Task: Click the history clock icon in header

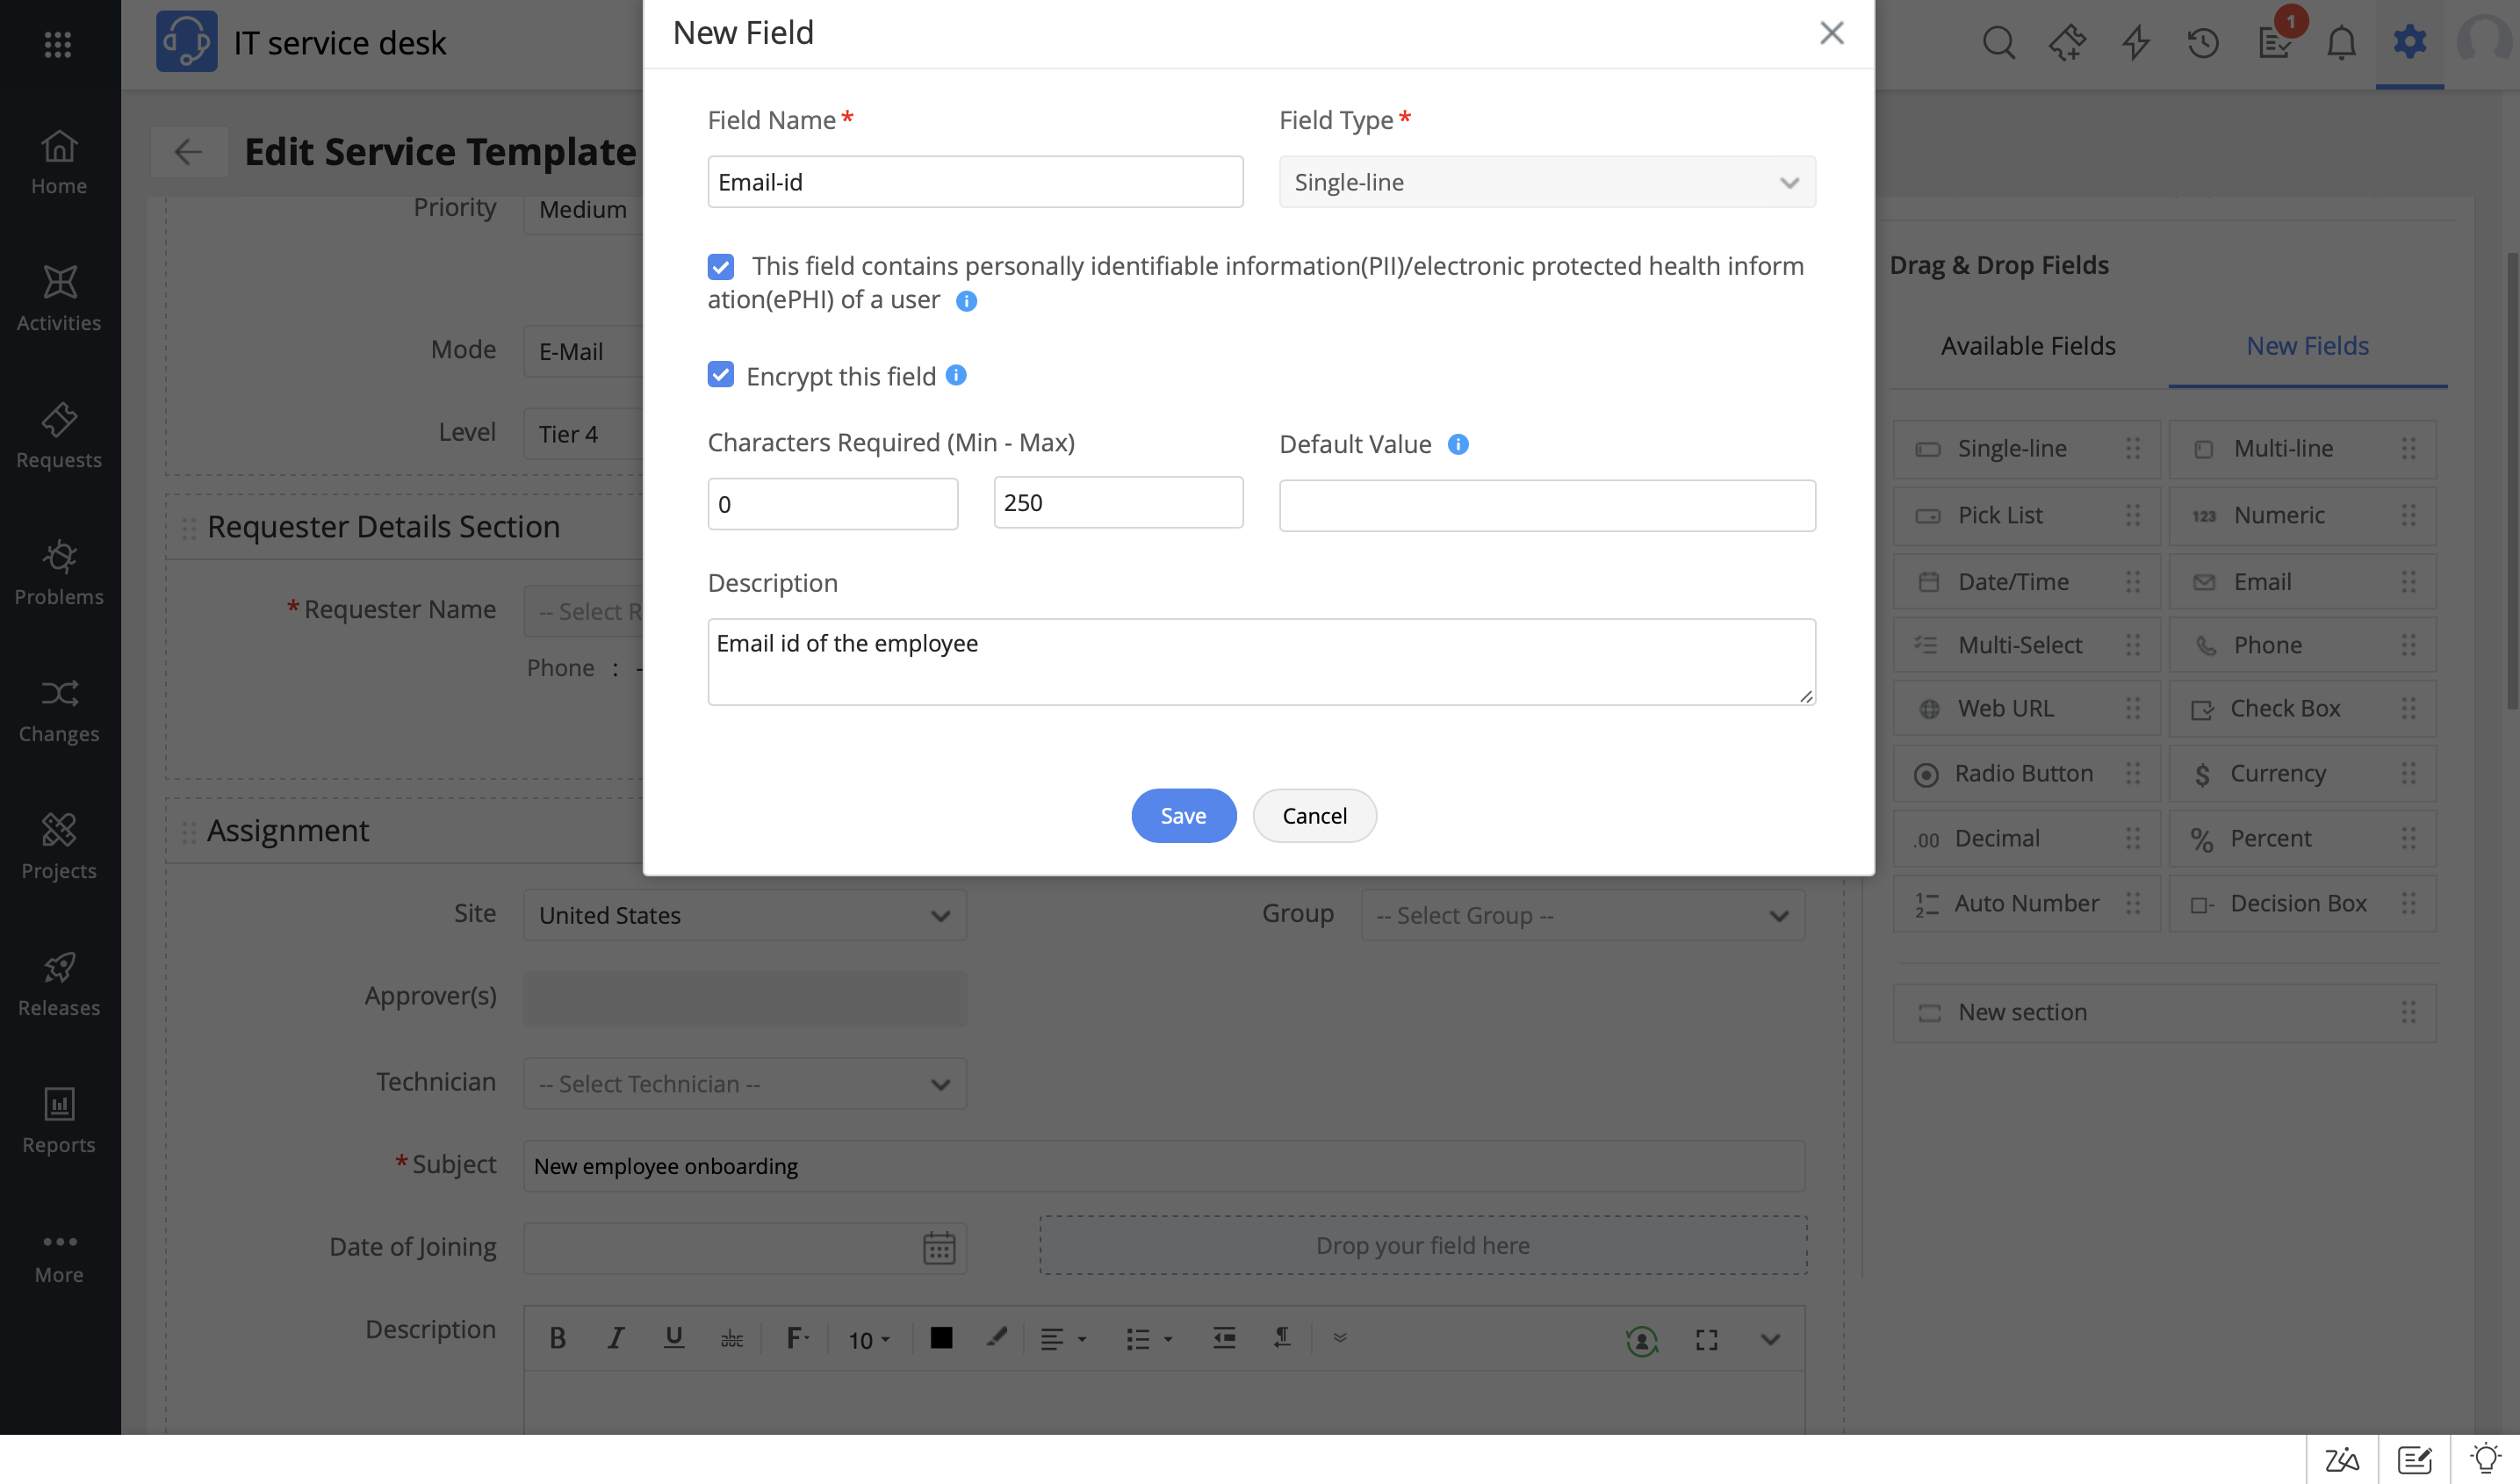Action: click(x=2203, y=43)
